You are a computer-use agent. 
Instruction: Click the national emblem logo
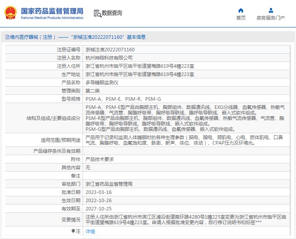[10, 13]
